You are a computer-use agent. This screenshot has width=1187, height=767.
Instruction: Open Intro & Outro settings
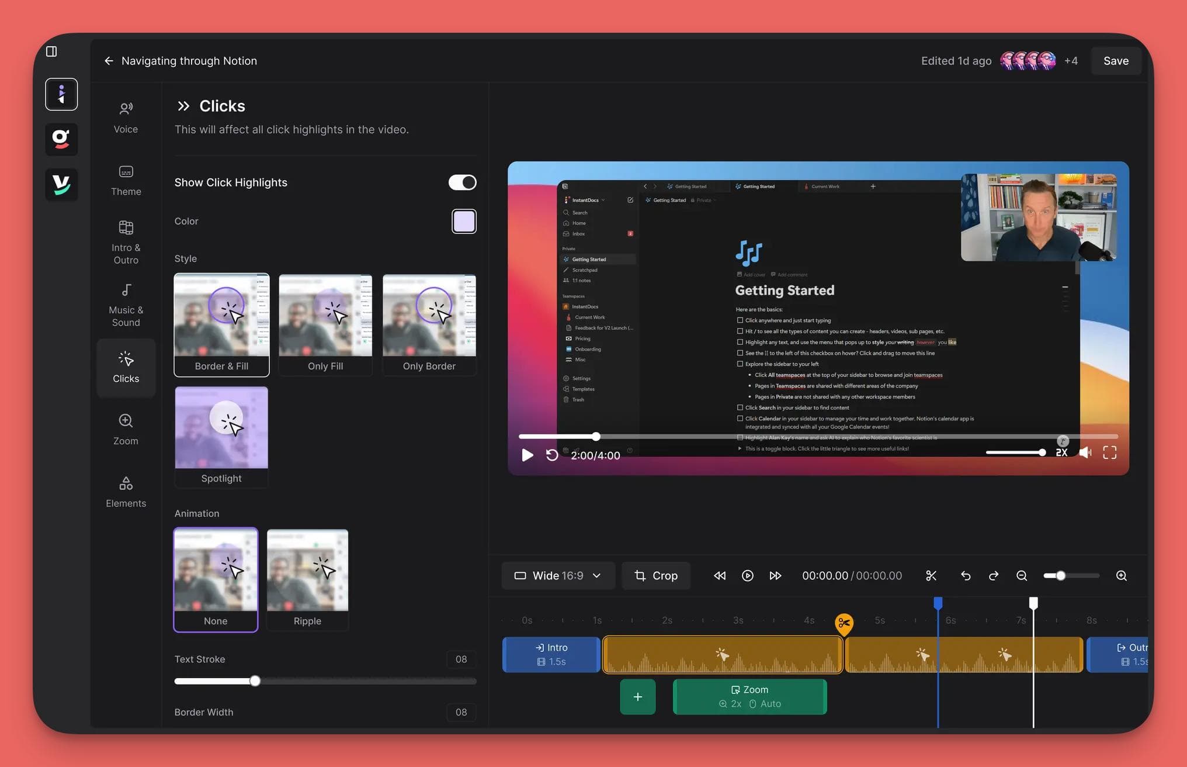click(126, 241)
